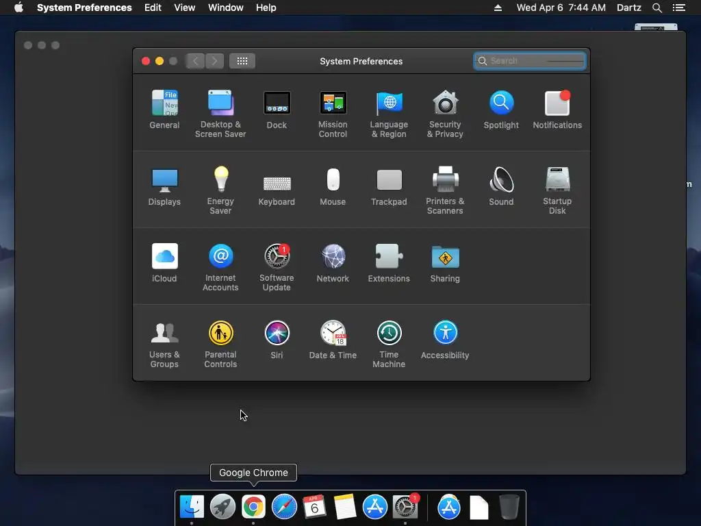Click the date and time in menu bar
Viewport: 701px width, 526px height.
coord(561,8)
